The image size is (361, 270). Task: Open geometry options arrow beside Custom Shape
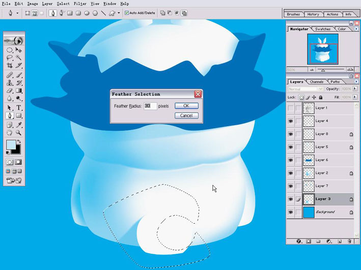(x=119, y=13)
